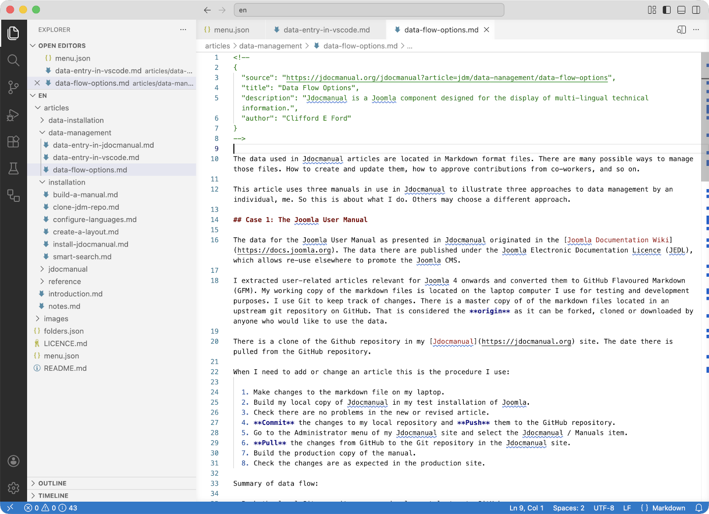Open the Explorer view in activity bar
This screenshot has width=709, height=514.
point(13,33)
